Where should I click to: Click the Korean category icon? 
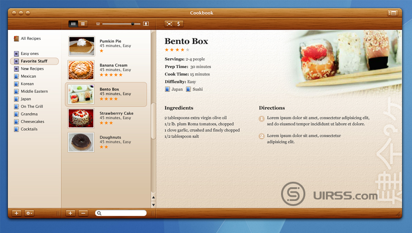click(x=16, y=84)
